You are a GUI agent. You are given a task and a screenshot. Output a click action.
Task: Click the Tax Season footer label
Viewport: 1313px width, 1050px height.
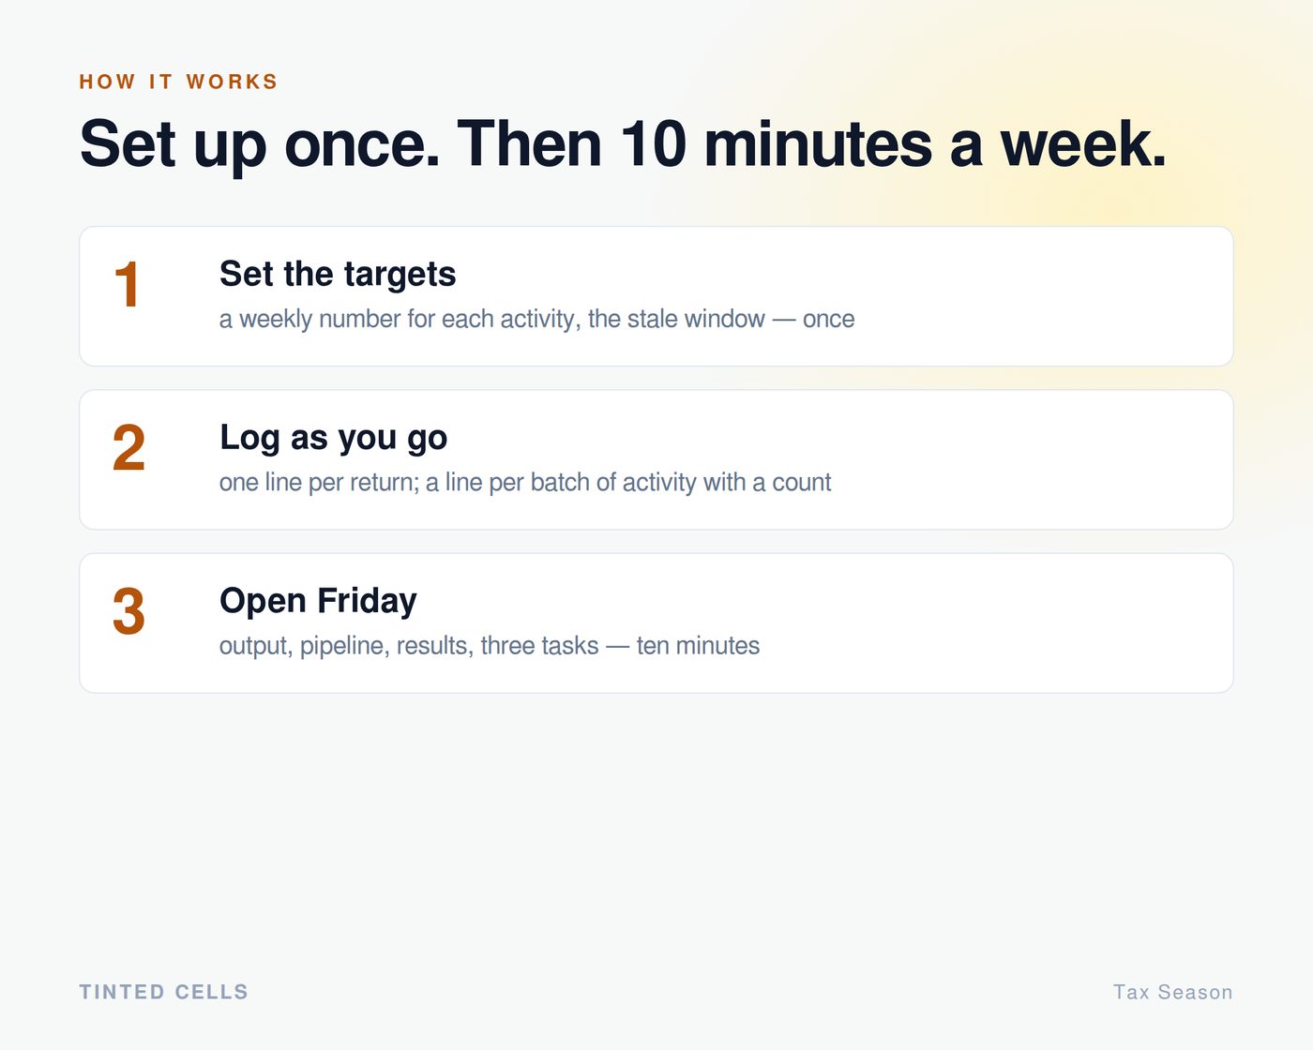(1172, 992)
